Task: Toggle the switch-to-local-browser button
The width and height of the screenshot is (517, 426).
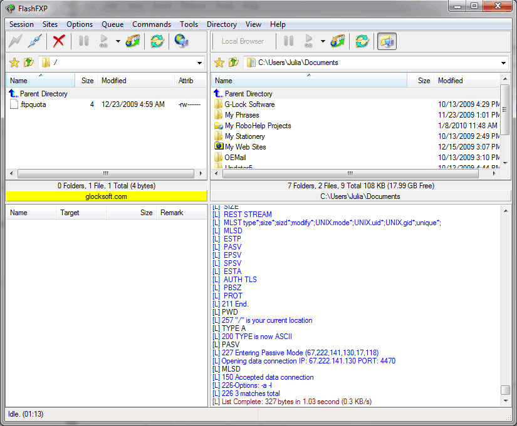Action: tap(387, 41)
